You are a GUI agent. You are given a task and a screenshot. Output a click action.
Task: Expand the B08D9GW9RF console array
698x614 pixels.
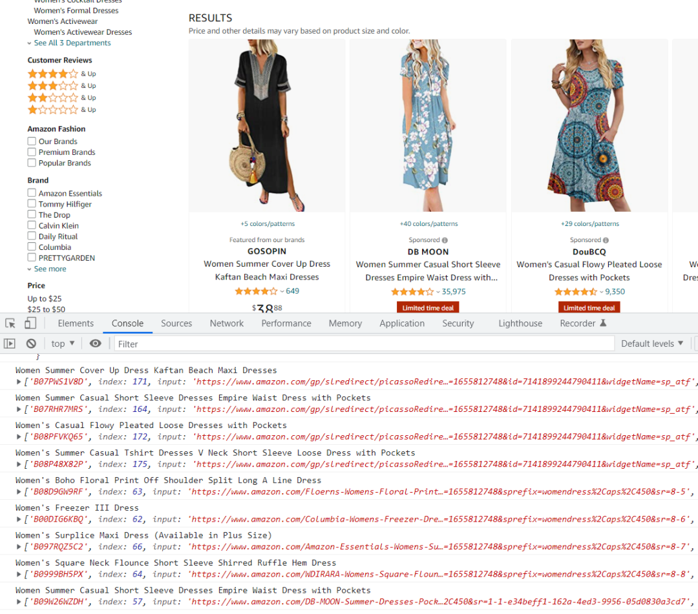pos(19,492)
